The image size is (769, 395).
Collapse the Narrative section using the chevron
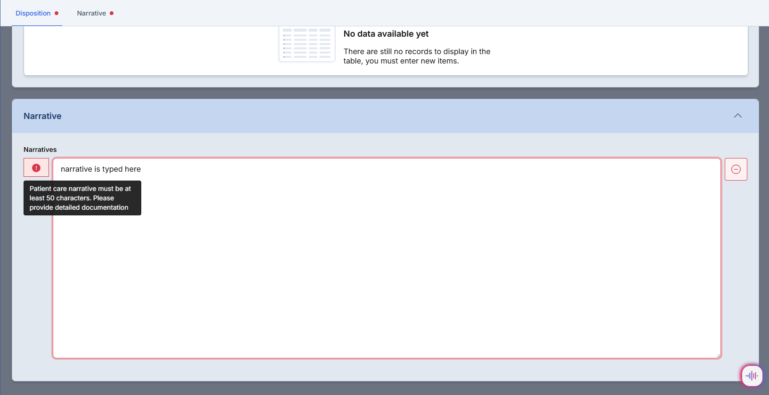pyautogui.click(x=737, y=116)
